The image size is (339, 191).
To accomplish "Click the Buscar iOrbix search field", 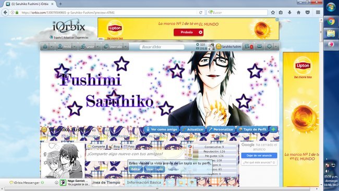I will point(162,47).
